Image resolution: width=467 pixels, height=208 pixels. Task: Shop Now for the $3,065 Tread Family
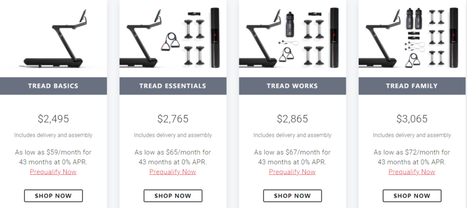412,196
